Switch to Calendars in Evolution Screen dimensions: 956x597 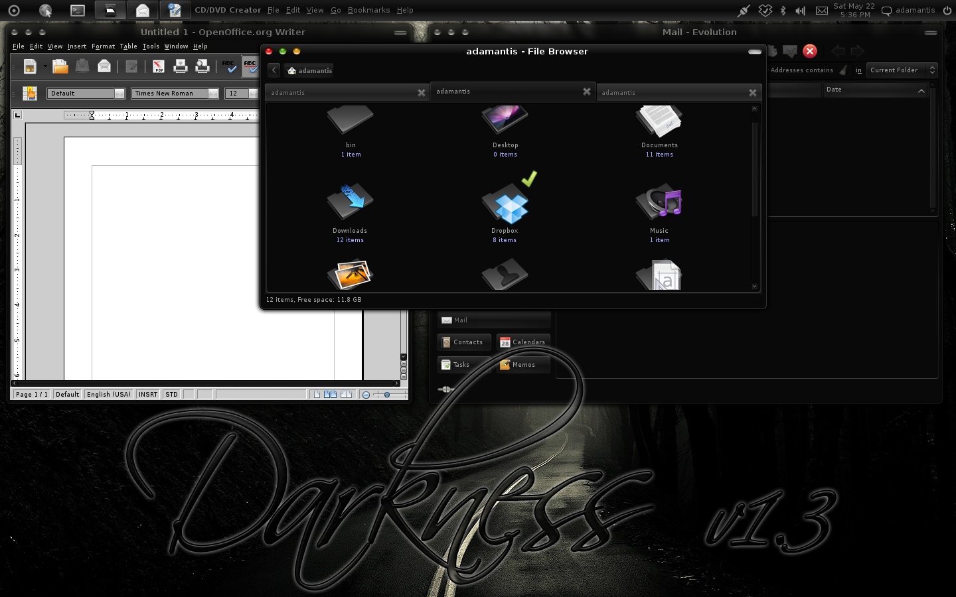tap(523, 342)
